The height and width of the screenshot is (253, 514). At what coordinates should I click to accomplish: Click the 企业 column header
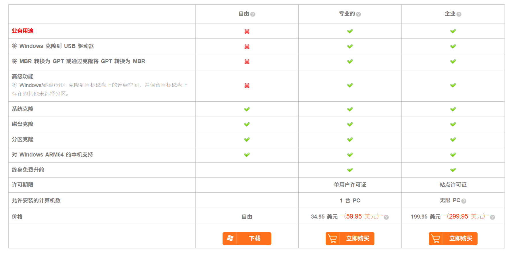[x=450, y=13]
